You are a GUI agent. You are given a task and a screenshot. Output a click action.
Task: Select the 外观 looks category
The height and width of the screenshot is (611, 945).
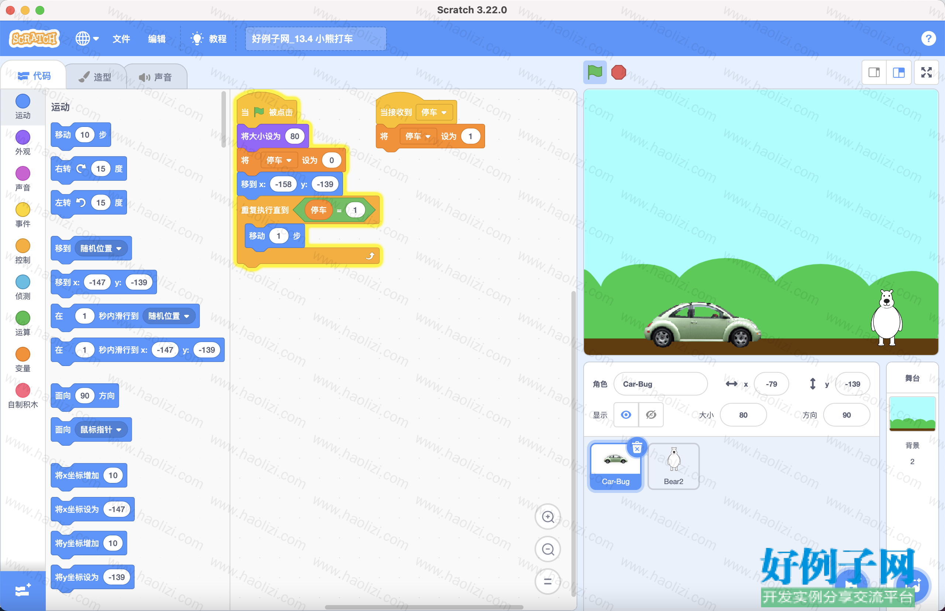point(23,142)
